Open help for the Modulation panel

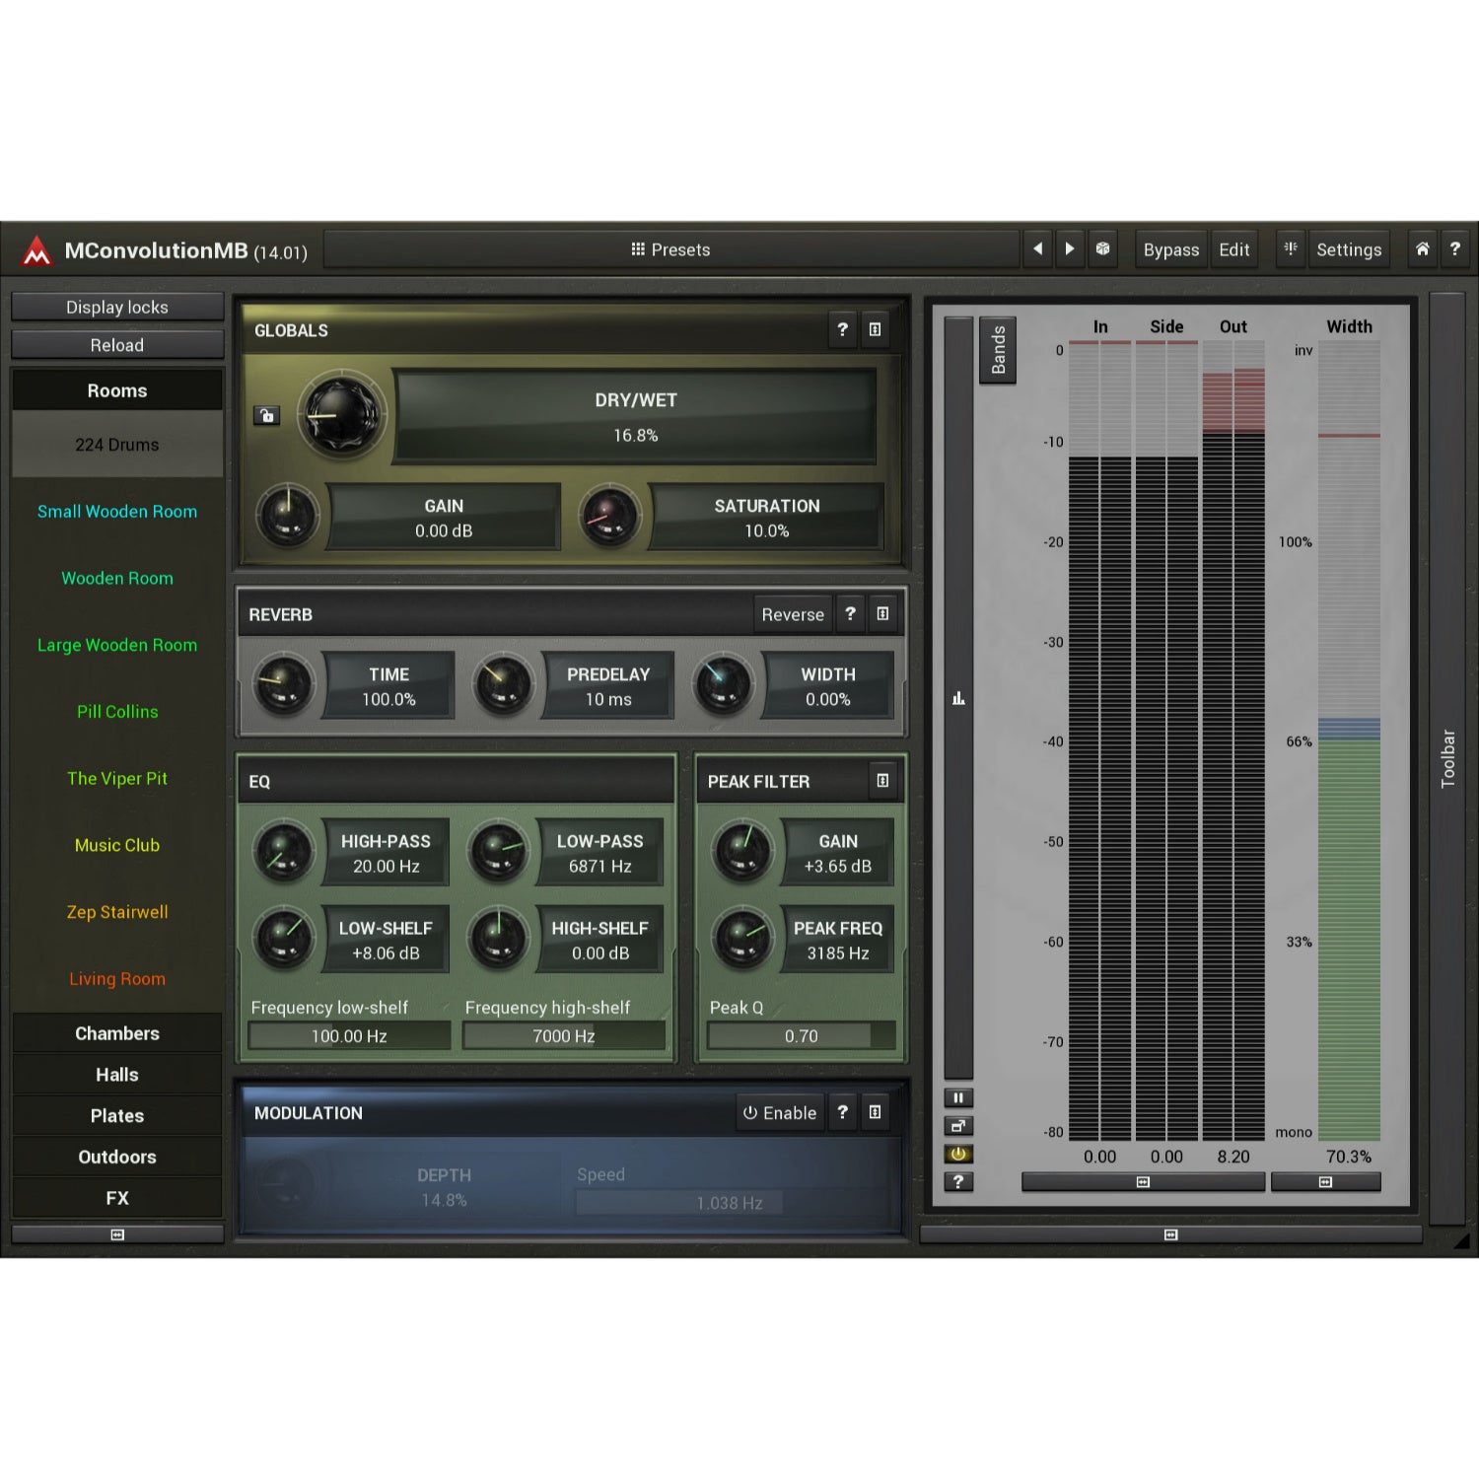pos(842,1112)
